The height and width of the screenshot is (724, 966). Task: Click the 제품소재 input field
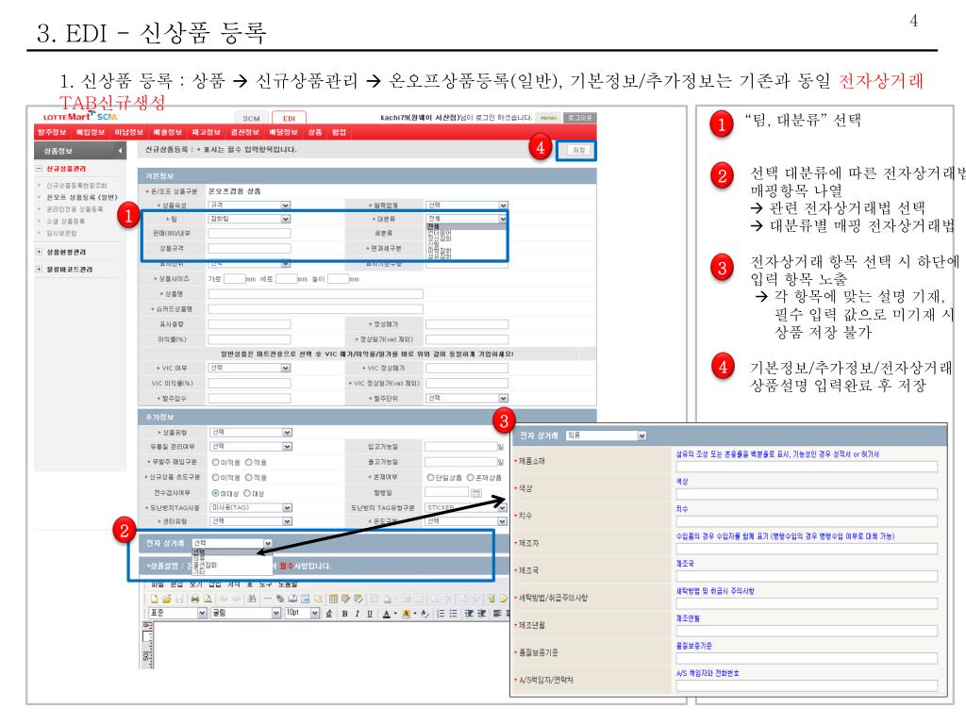click(807, 467)
